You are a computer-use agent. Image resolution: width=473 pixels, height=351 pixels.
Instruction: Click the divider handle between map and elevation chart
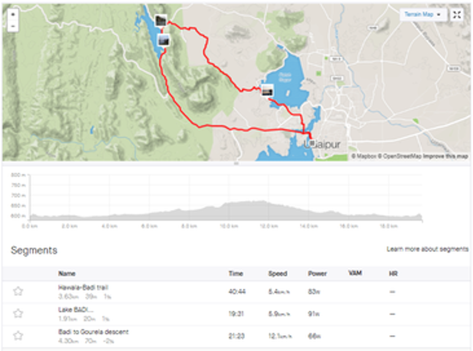236,163
